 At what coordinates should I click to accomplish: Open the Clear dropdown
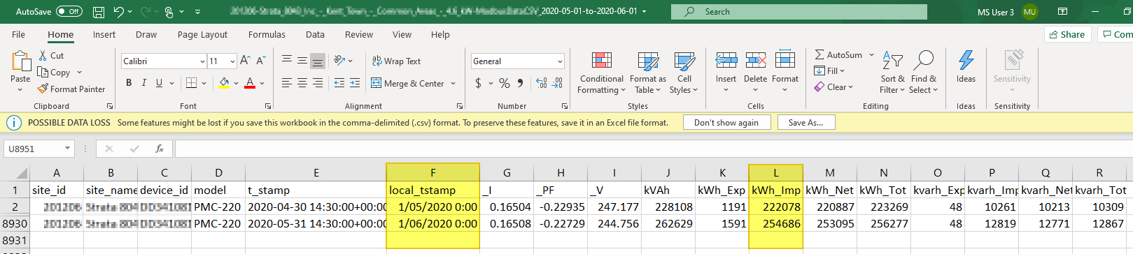coord(833,87)
